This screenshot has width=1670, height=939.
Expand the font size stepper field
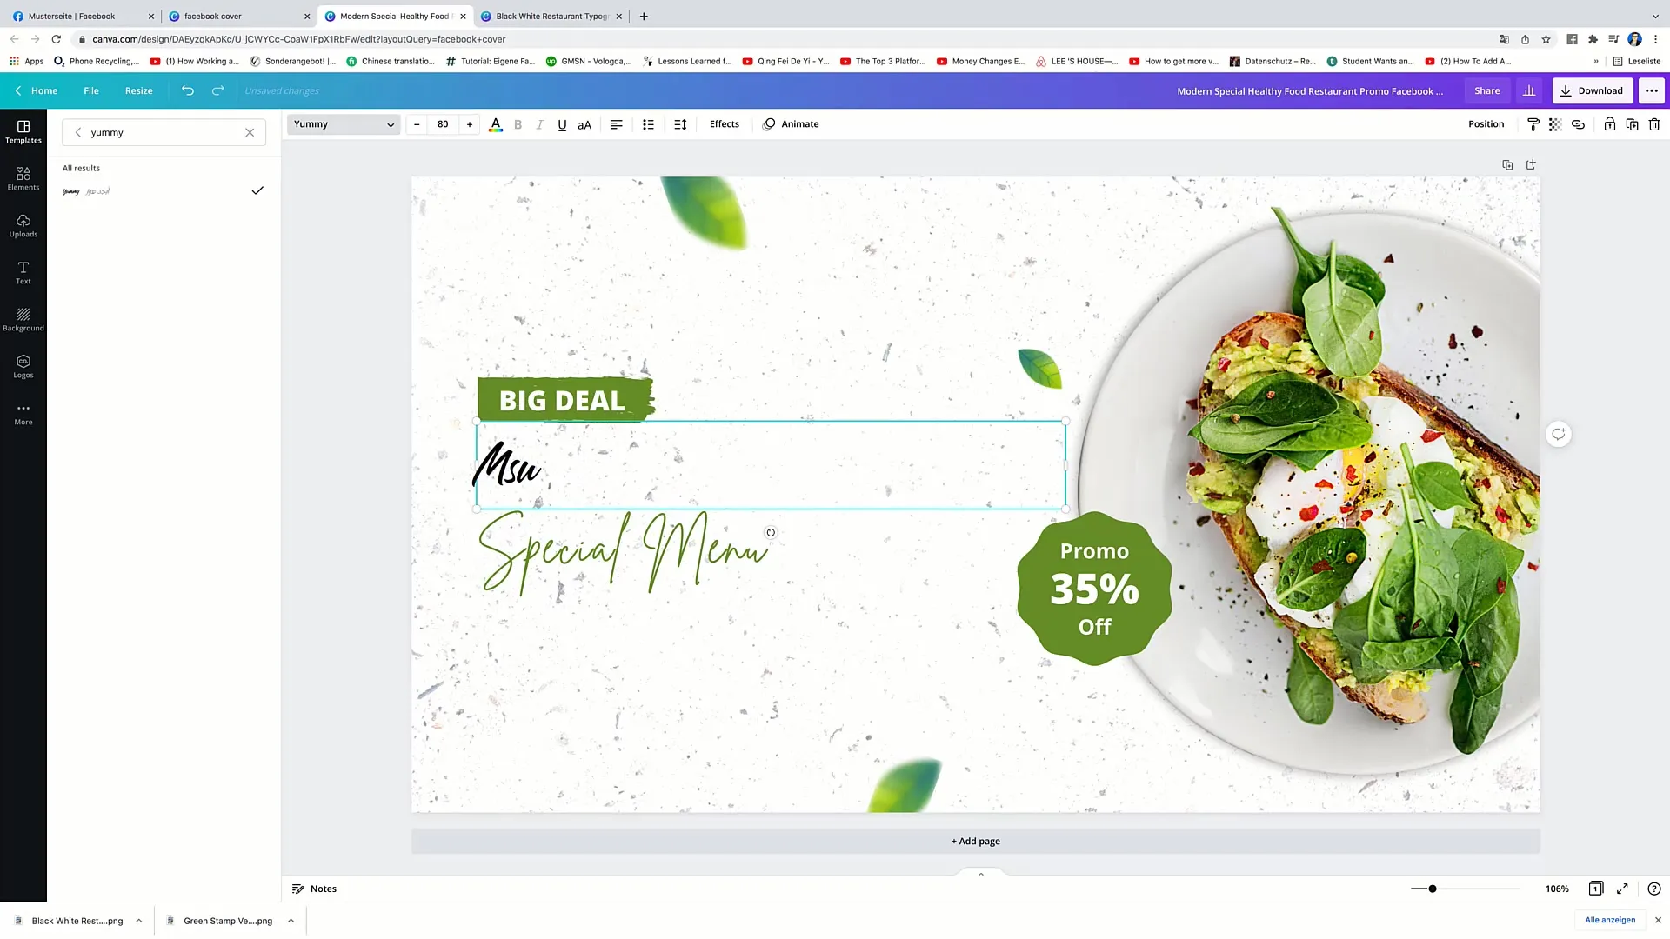[469, 123]
